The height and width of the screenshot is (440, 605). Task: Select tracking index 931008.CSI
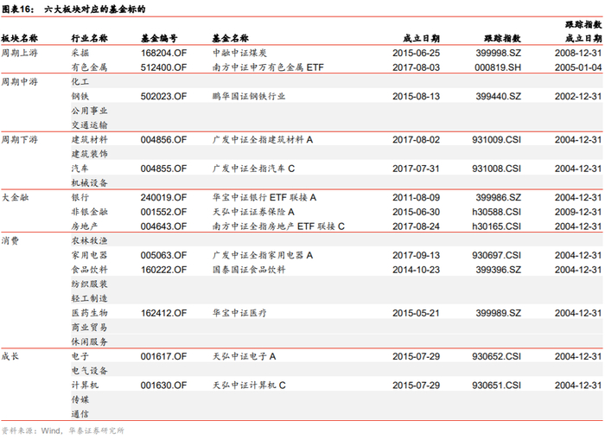pos(497,169)
